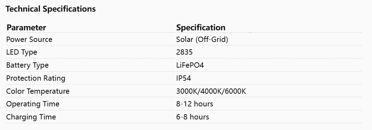Click the word Technical in the title

23,9
